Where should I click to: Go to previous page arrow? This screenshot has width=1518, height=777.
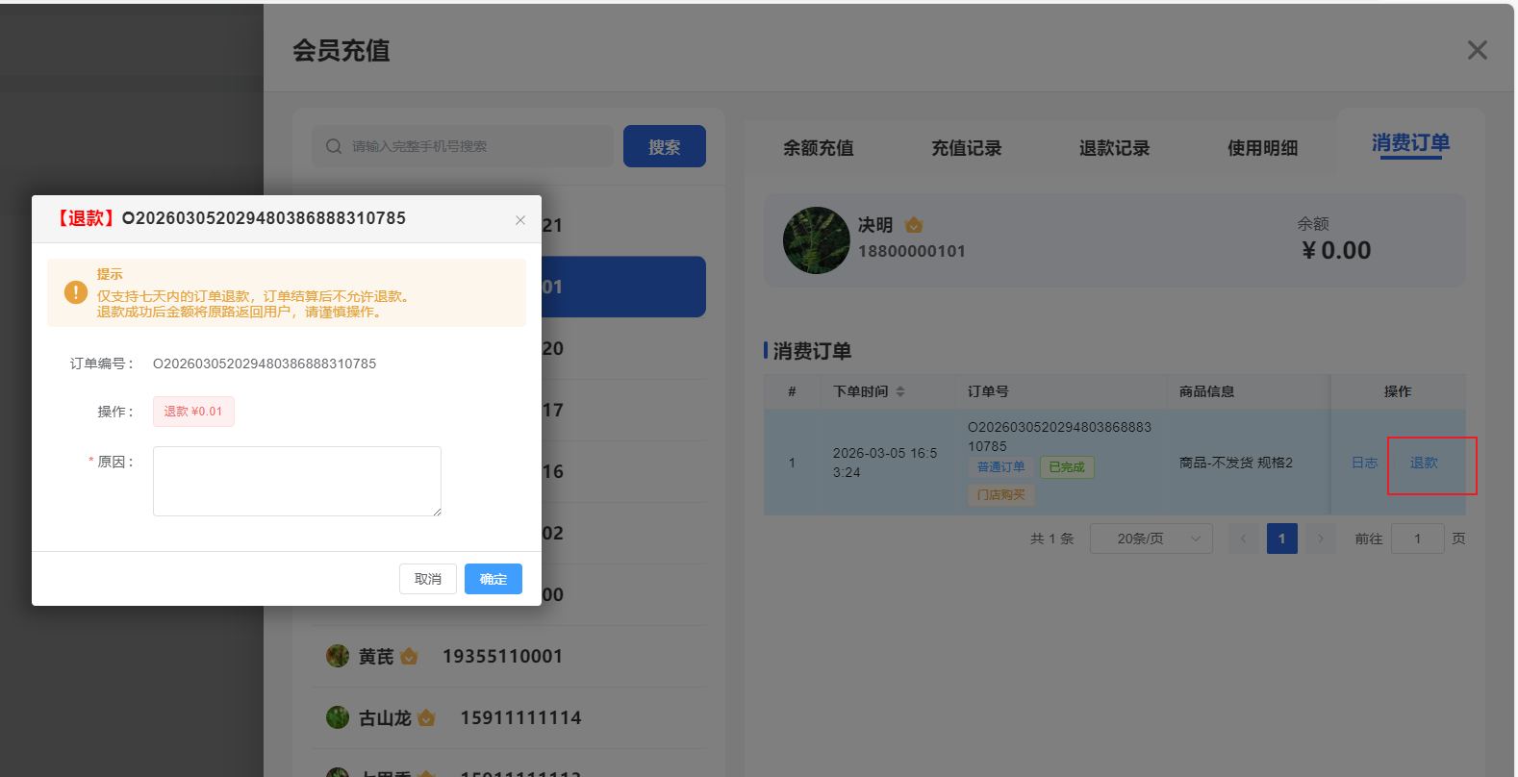(1243, 539)
